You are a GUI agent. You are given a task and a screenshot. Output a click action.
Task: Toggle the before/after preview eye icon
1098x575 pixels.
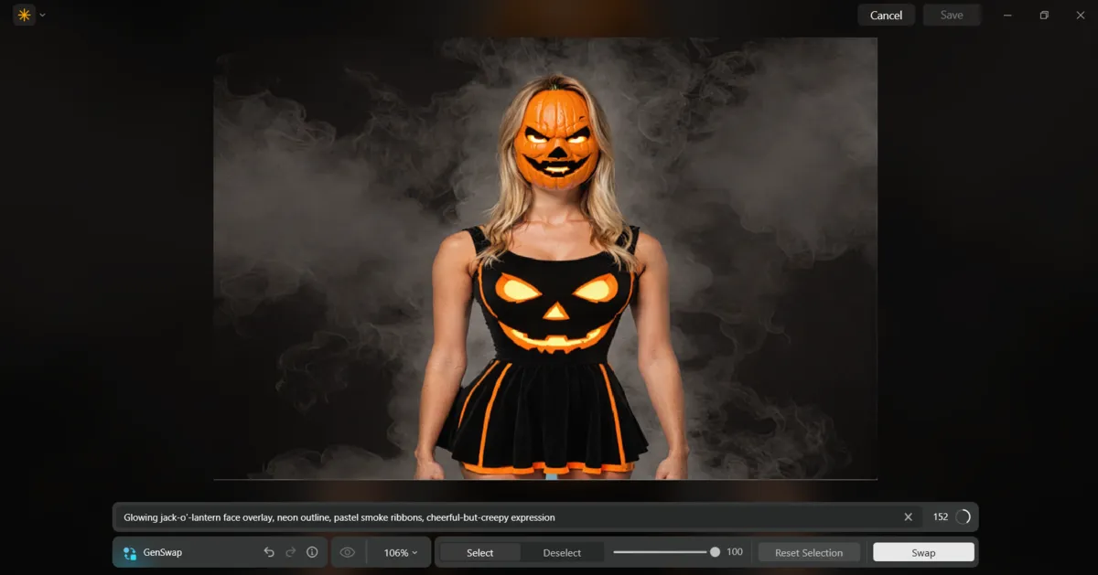[x=347, y=552]
